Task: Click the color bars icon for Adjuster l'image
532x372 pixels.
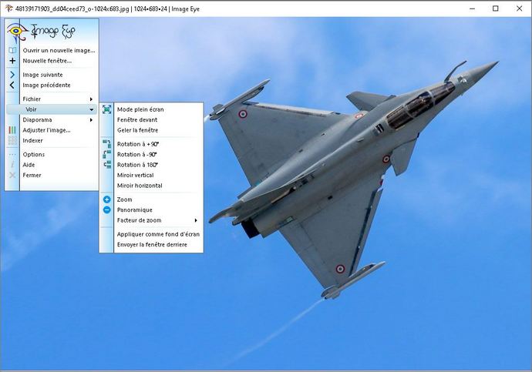Action: 12,130
